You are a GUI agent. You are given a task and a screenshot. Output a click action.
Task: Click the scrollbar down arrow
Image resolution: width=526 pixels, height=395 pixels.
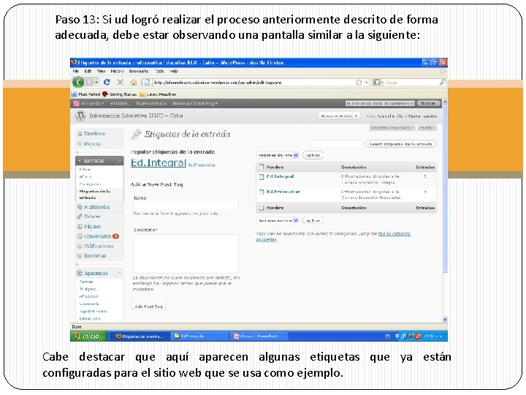click(x=445, y=320)
